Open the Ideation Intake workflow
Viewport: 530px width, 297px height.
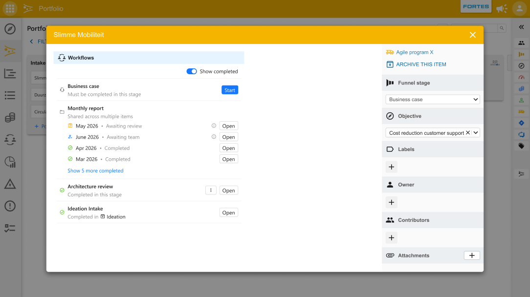(x=228, y=212)
